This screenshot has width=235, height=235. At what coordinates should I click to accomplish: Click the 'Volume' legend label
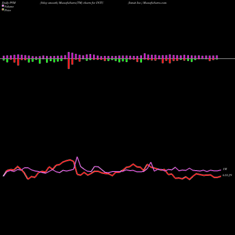(x=9, y=7)
